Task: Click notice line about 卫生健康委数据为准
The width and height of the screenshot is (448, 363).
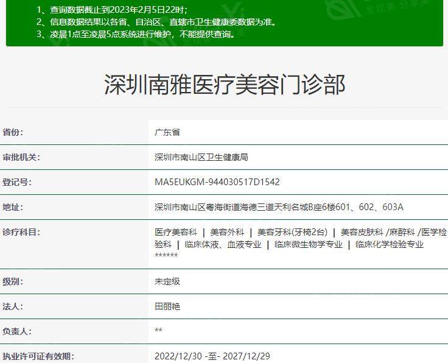Action: pyautogui.click(x=157, y=22)
